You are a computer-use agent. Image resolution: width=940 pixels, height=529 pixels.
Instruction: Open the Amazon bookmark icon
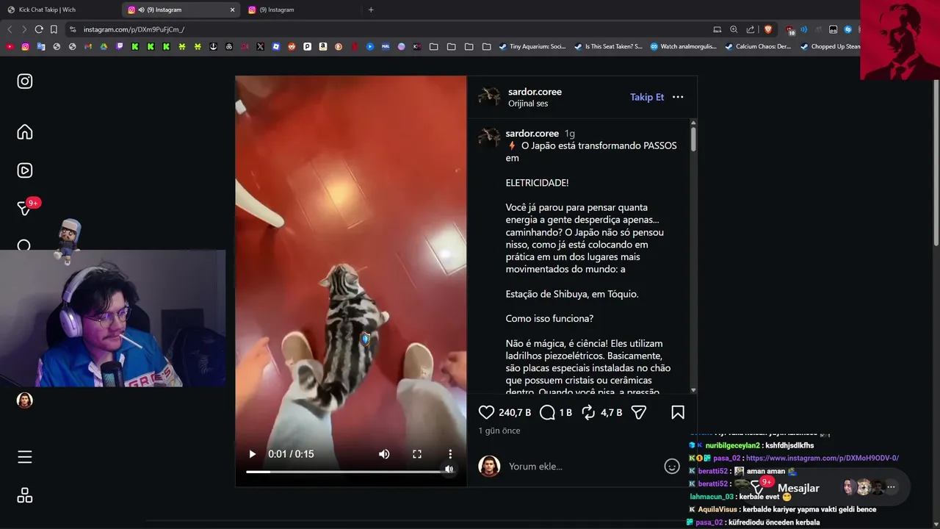(x=323, y=46)
